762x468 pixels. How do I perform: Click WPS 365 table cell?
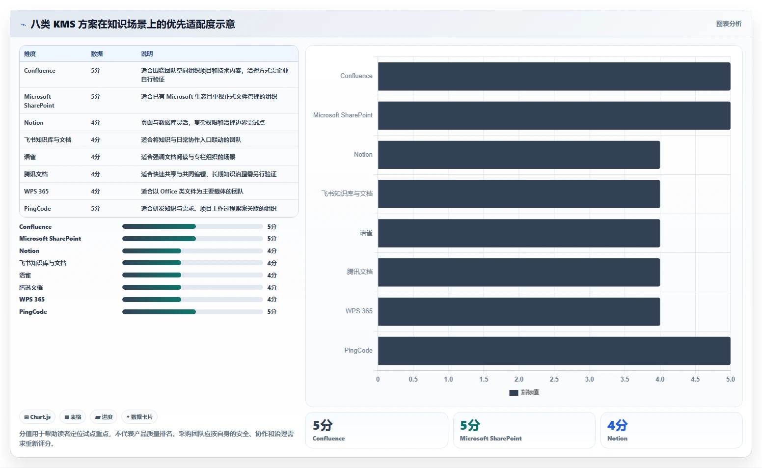pos(36,192)
